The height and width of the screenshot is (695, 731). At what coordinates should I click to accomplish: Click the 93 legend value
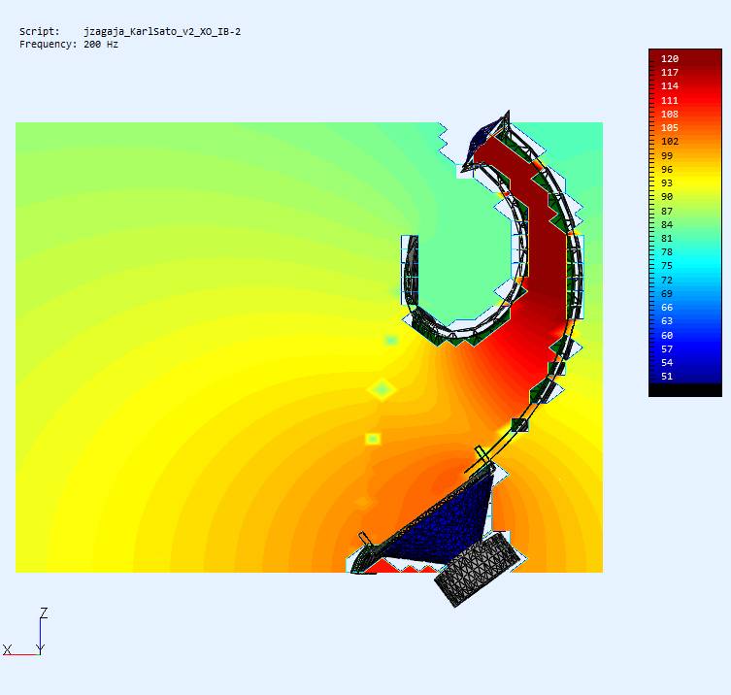click(667, 182)
